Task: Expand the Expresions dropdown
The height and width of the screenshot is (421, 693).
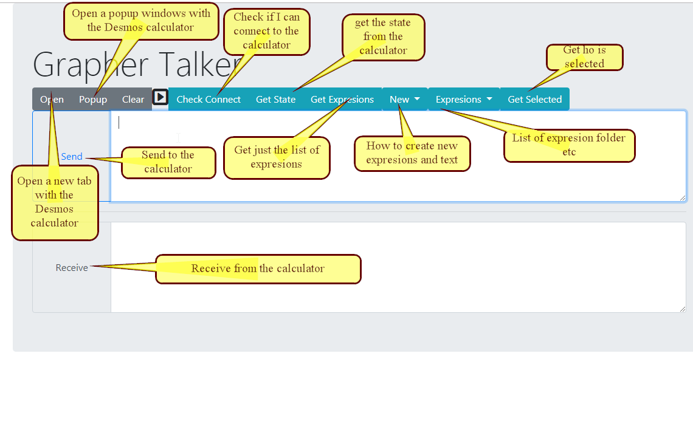Action: click(x=464, y=100)
